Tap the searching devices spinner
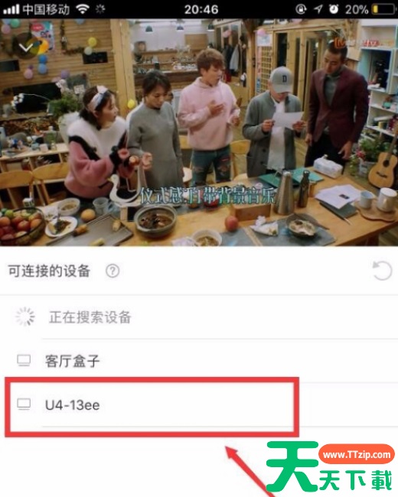 pyautogui.click(x=25, y=317)
